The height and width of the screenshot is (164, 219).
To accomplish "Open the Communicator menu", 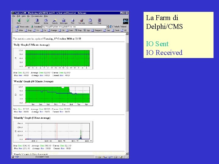I will click(37, 16).
